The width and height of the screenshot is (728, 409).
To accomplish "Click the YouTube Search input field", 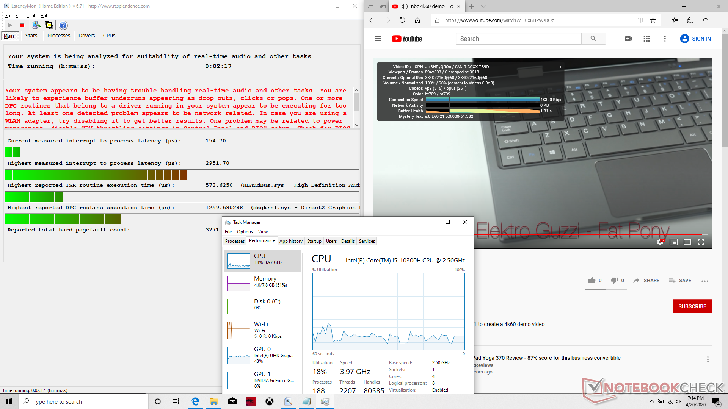I will pos(518,39).
